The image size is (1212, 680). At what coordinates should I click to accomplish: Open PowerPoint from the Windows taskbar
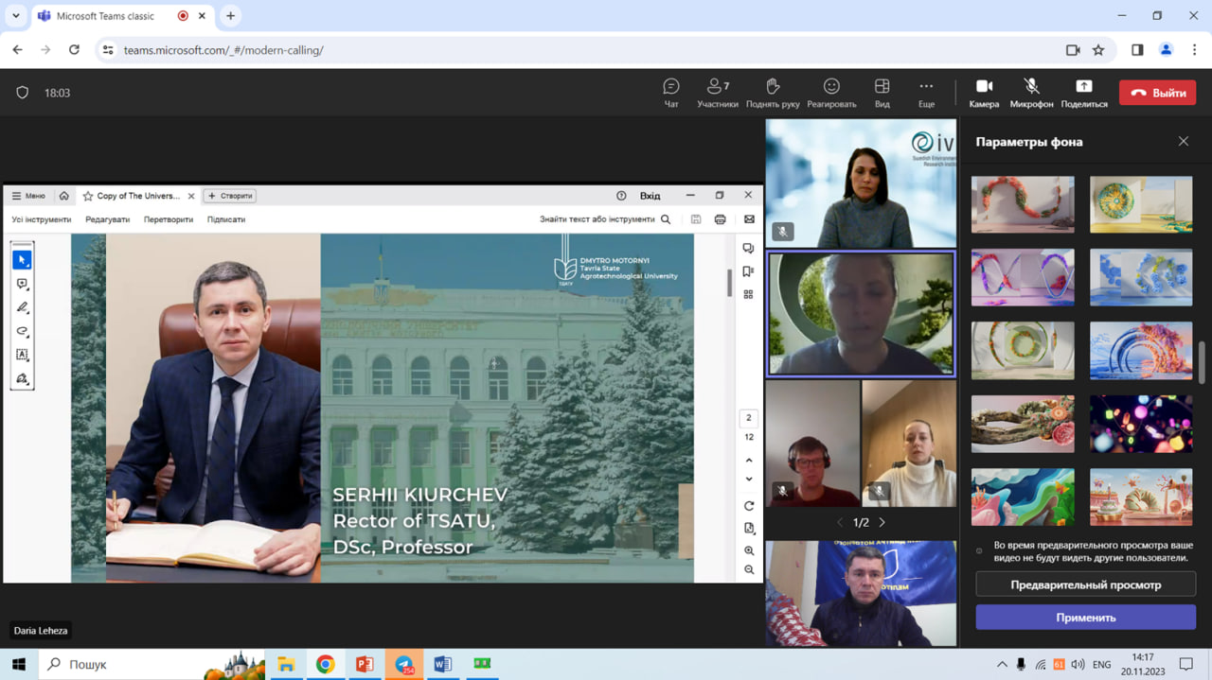[365, 664]
